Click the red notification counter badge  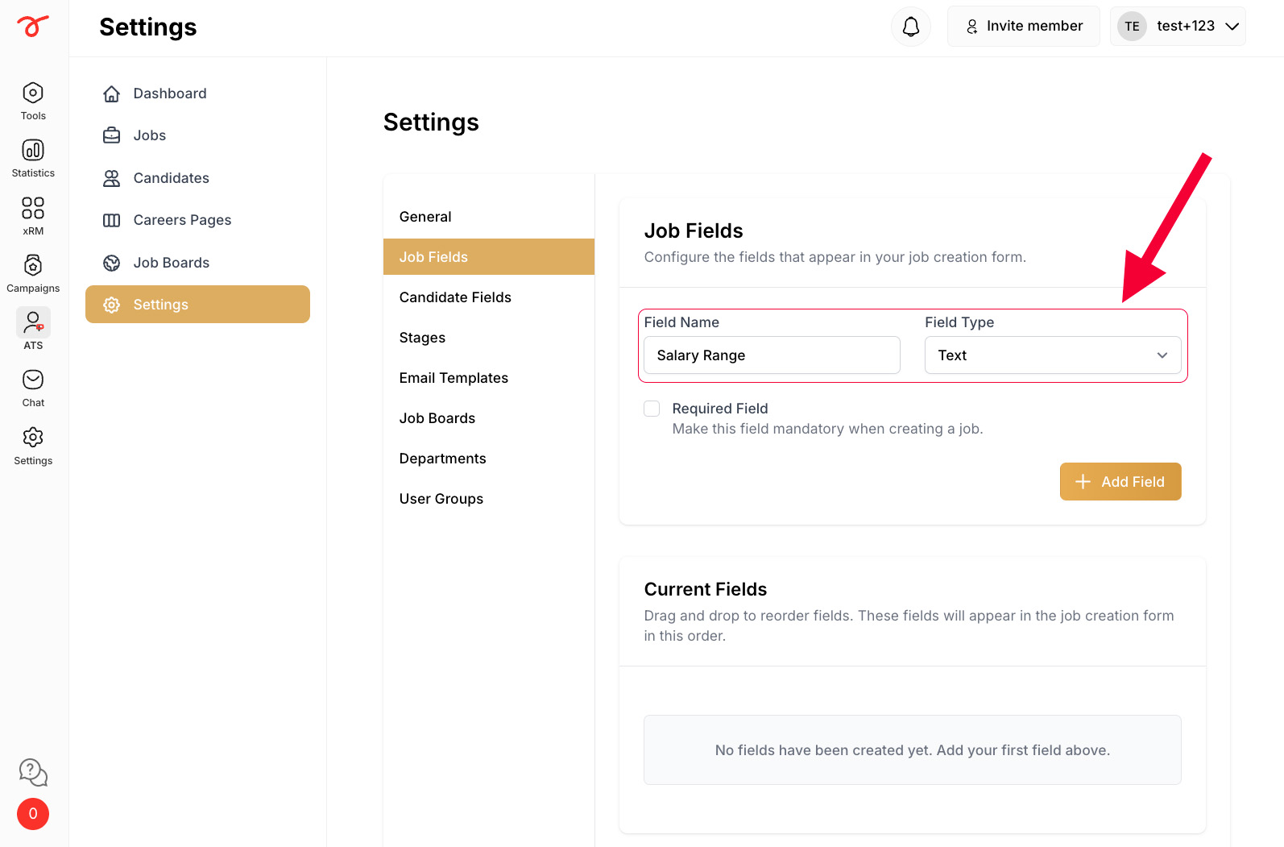(x=33, y=814)
